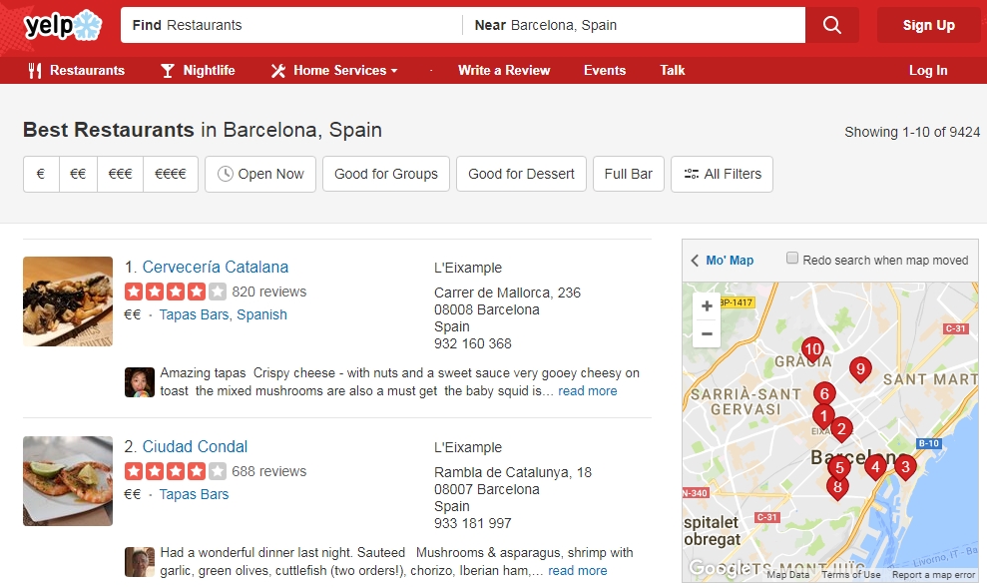Open the All Filters button

[722, 174]
